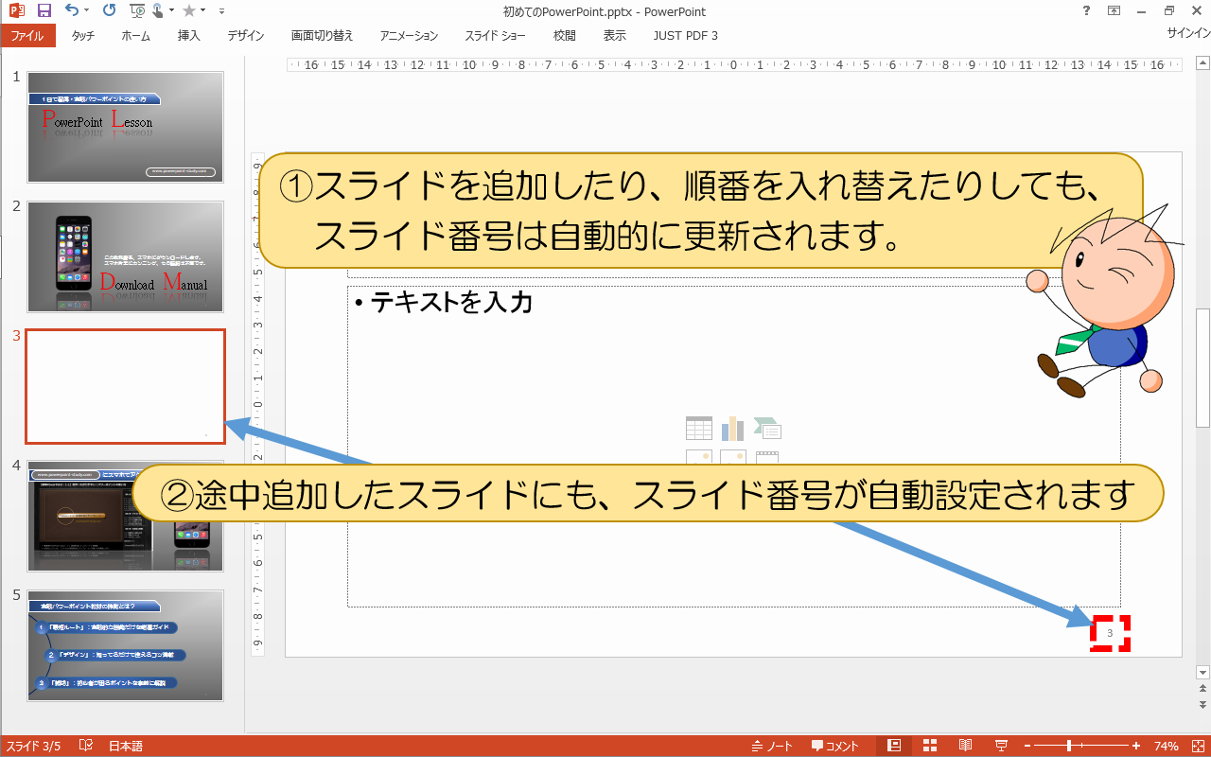Select slide 1 thumbnail PowerPoint Lesson
This screenshot has width=1211, height=757.
126,127
